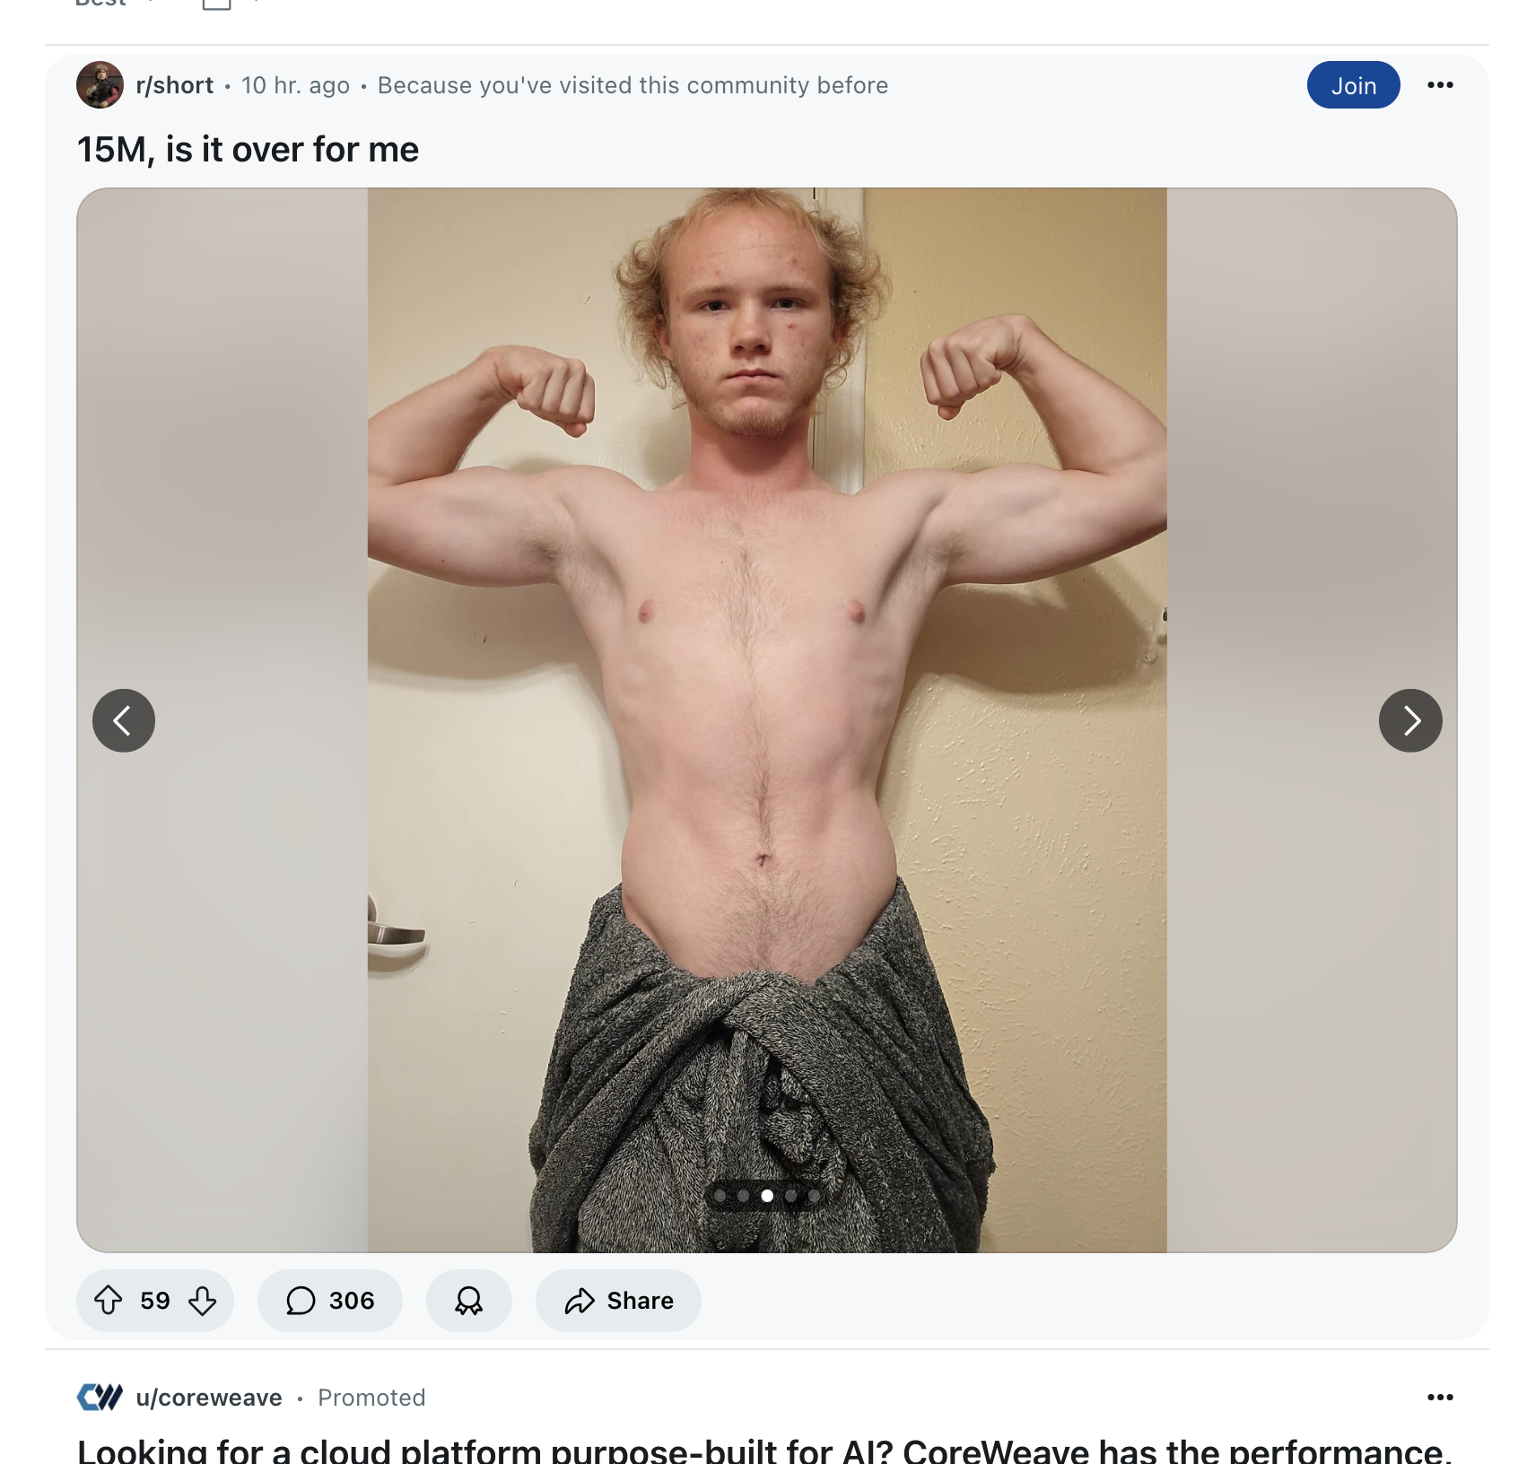Advance to the next gallery image
Viewport: 1527px width, 1464px height.
[1410, 720]
